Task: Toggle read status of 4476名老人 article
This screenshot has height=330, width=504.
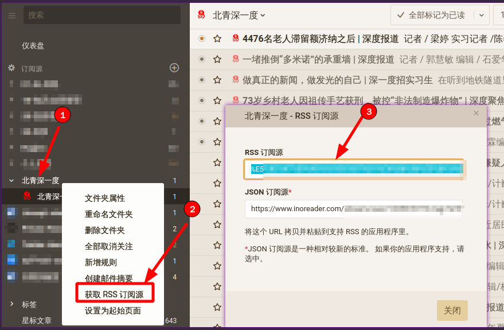Action: coord(202,39)
